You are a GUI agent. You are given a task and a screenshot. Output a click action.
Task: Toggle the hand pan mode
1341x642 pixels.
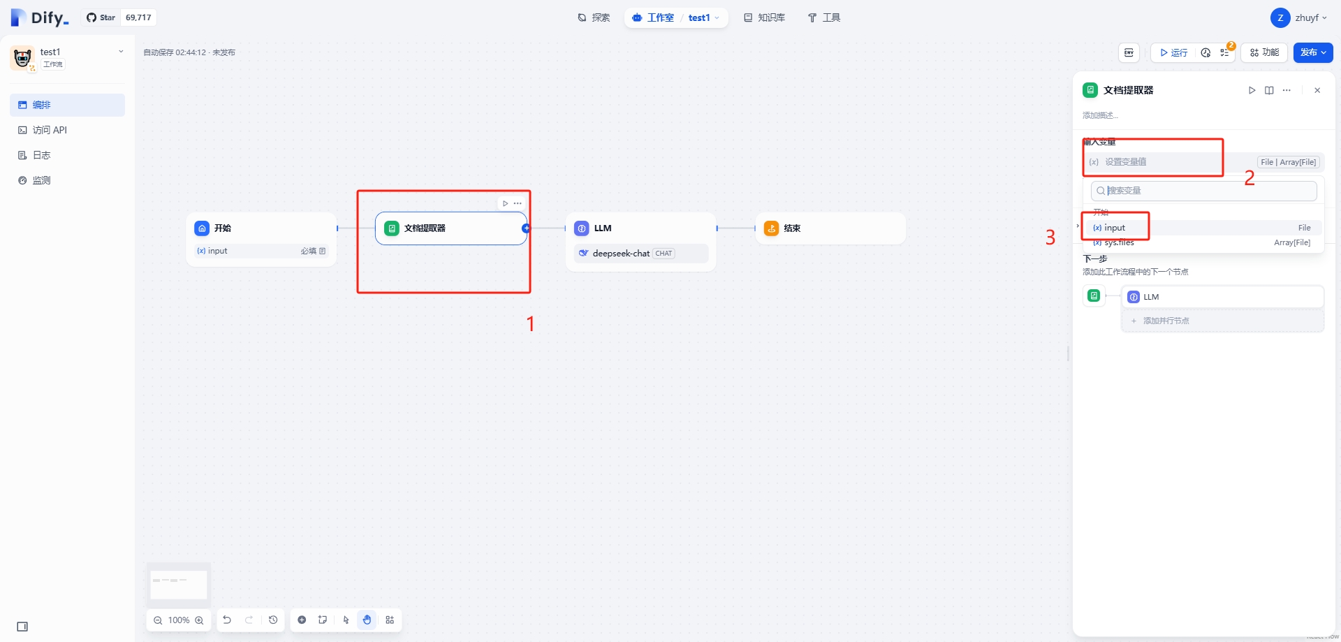click(367, 620)
